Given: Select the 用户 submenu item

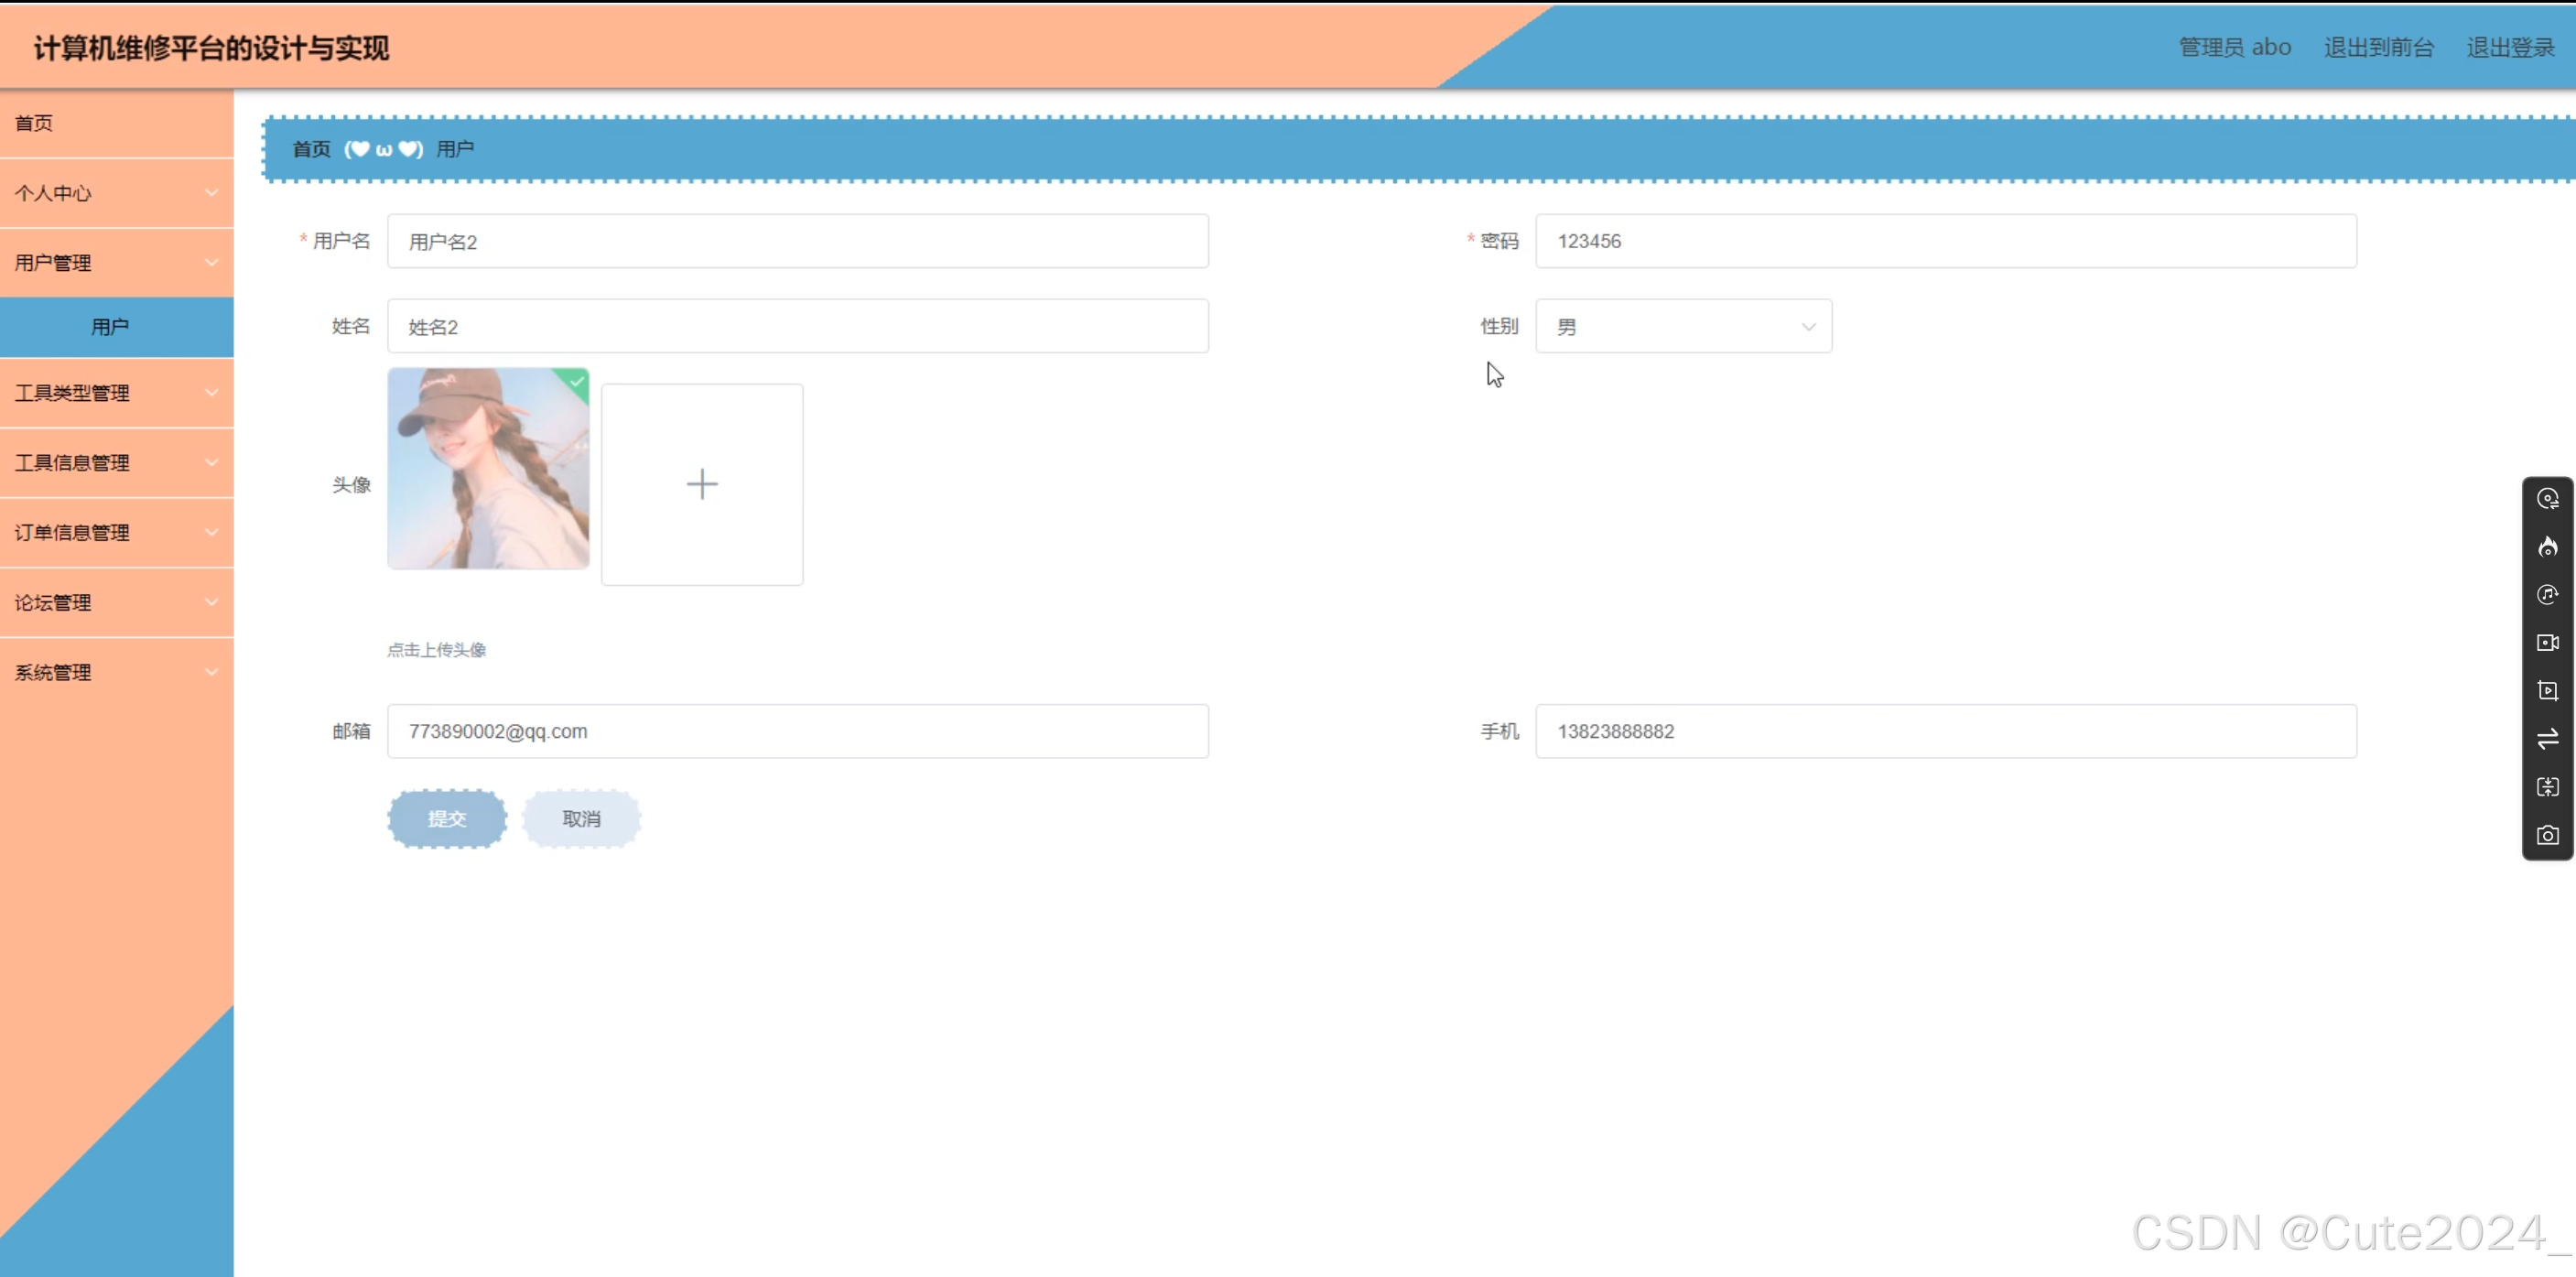Looking at the screenshot, I should click(x=116, y=326).
